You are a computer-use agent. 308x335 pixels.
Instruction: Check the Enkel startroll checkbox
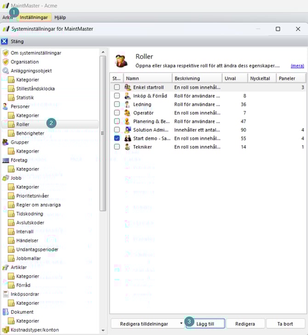(117, 87)
